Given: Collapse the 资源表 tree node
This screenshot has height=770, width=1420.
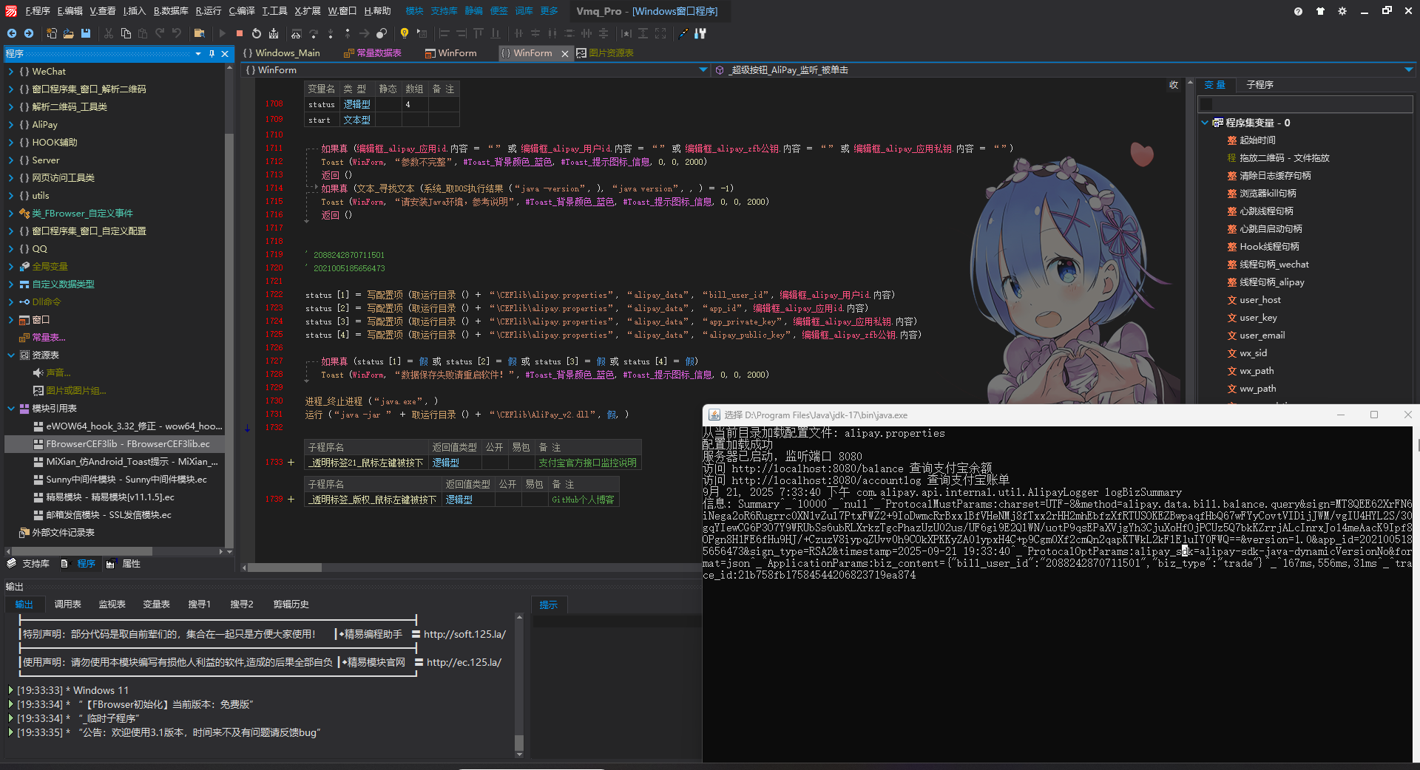Looking at the screenshot, I should coord(11,355).
